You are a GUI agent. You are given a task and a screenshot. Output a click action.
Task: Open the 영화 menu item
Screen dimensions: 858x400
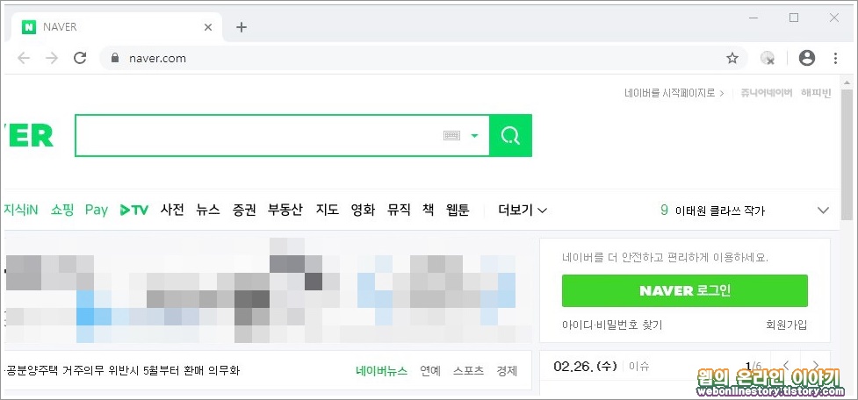364,210
